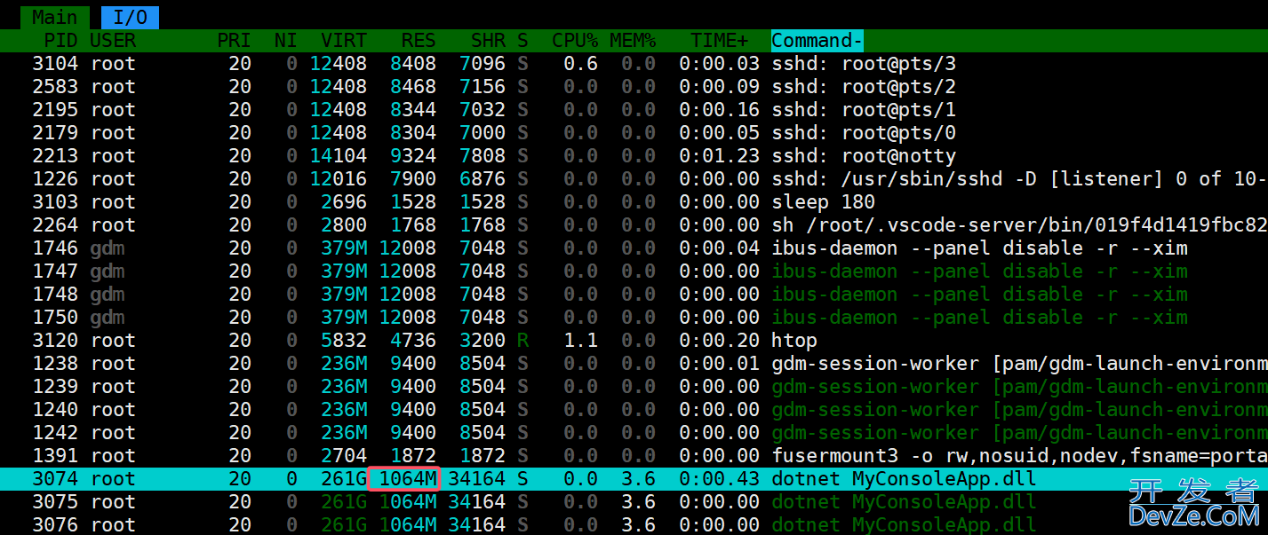Image resolution: width=1268 pixels, height=535 pixels.
Task: Select dotnet MyConsoleApp.dll thread PID 3075
Action: (x=634, y=502)
